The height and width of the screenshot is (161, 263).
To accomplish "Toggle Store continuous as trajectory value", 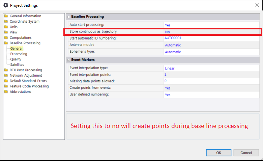I will (167, 32).
